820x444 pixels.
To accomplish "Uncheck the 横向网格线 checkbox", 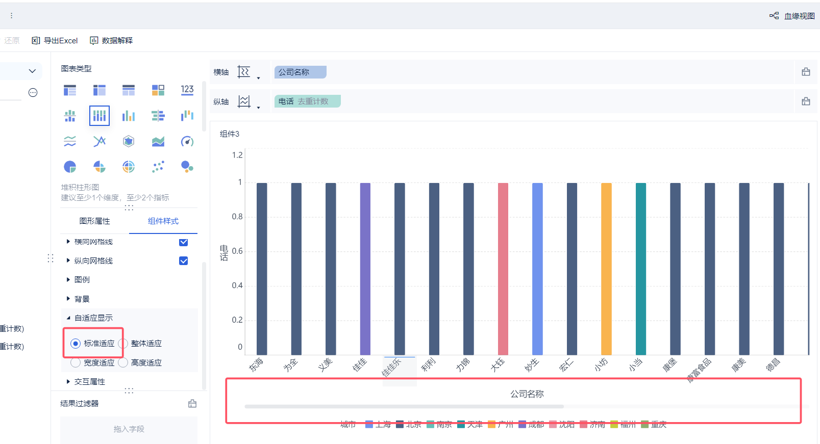I will [x=184, y=242].
